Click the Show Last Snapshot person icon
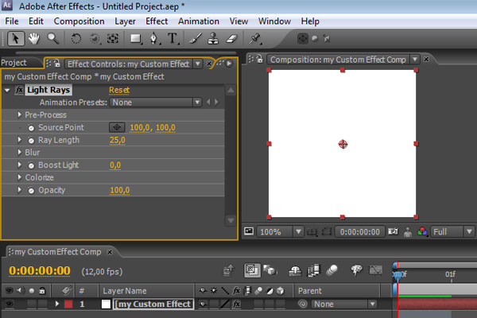Screen dimensions: 477x318 click(408, 232)
